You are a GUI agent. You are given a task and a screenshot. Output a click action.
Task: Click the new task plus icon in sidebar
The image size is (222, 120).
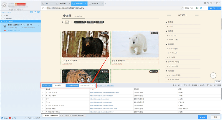click(35, 12)
